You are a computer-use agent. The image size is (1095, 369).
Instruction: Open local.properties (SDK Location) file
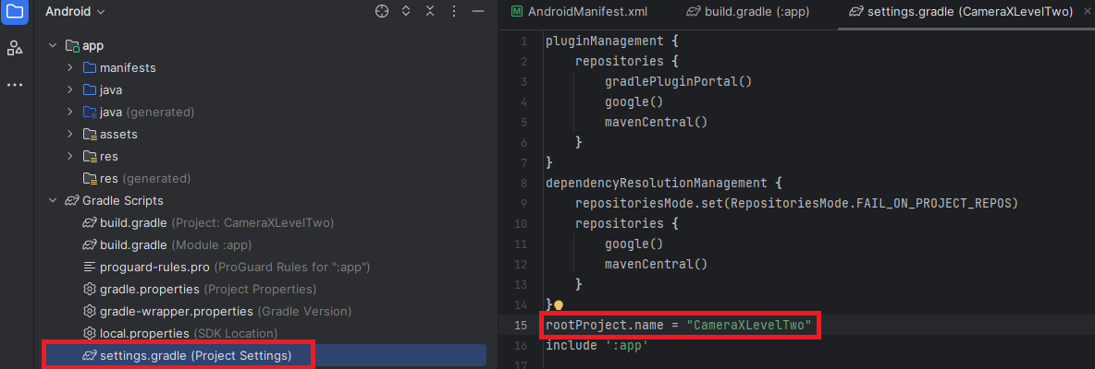(188, 332)
